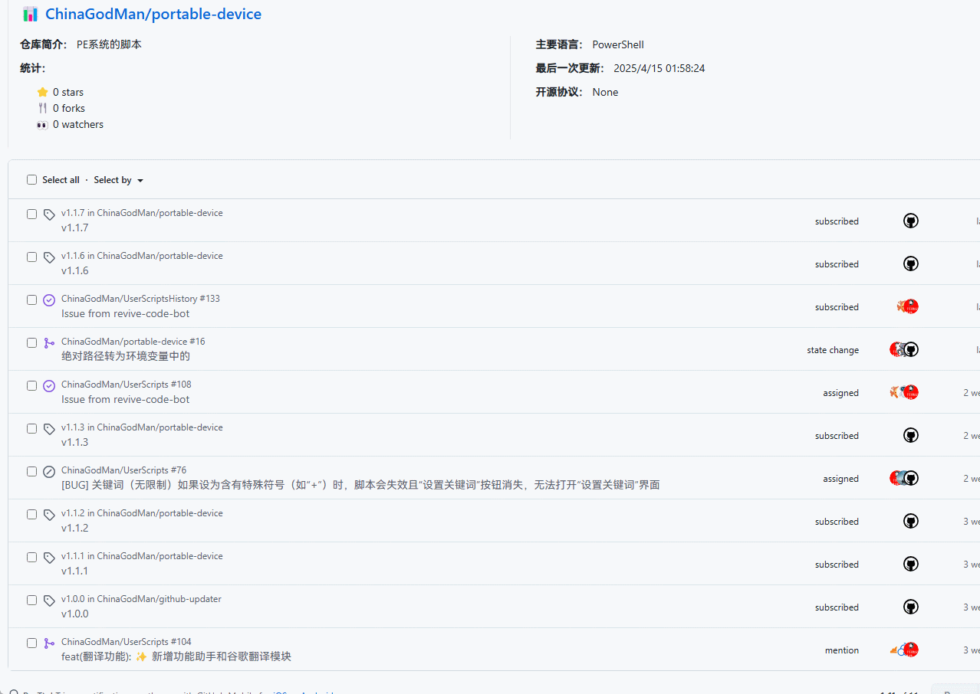Click the tag icon for release v1.1.2

[x=49, y=515]
